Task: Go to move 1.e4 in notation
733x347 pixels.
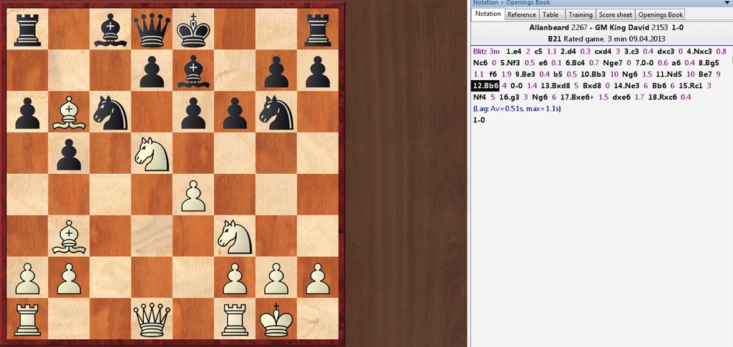Action: [x=513, y=52]
